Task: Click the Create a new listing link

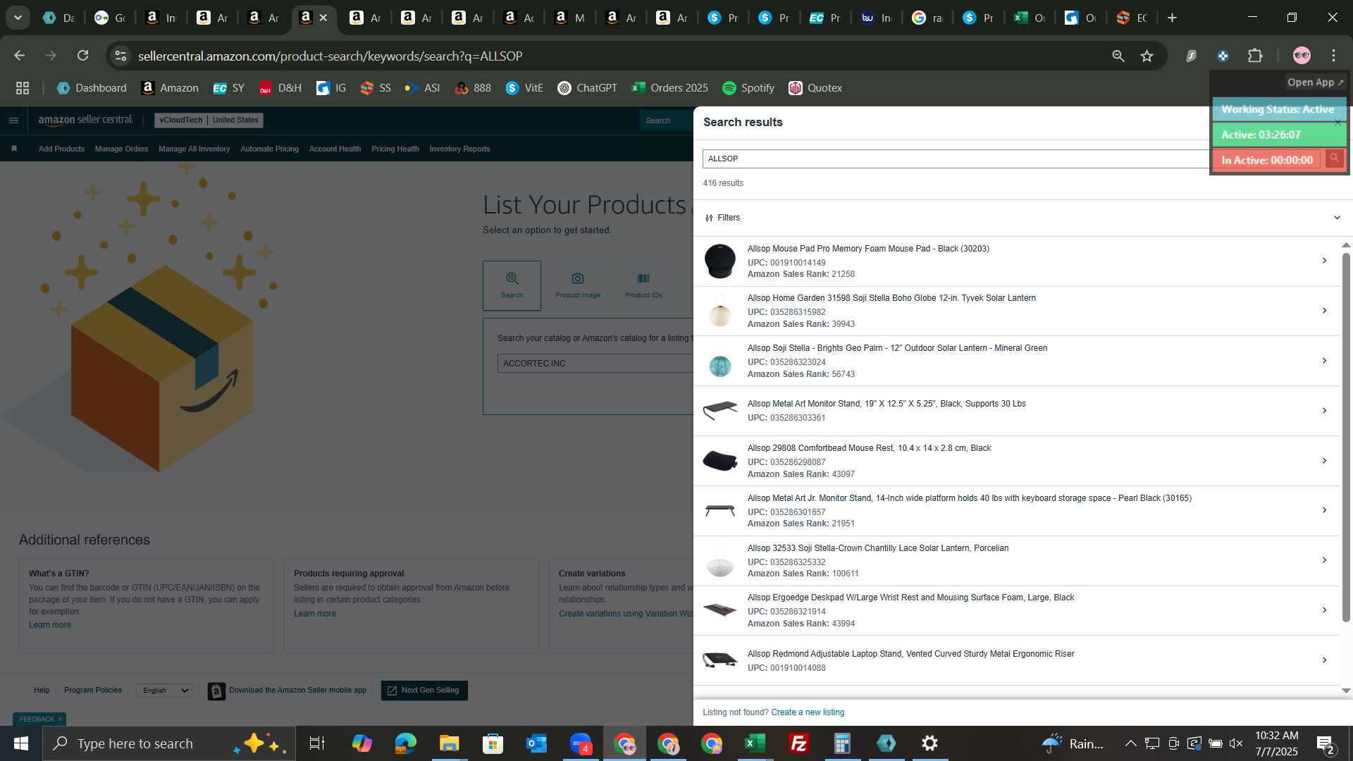Action: point(808,712)
